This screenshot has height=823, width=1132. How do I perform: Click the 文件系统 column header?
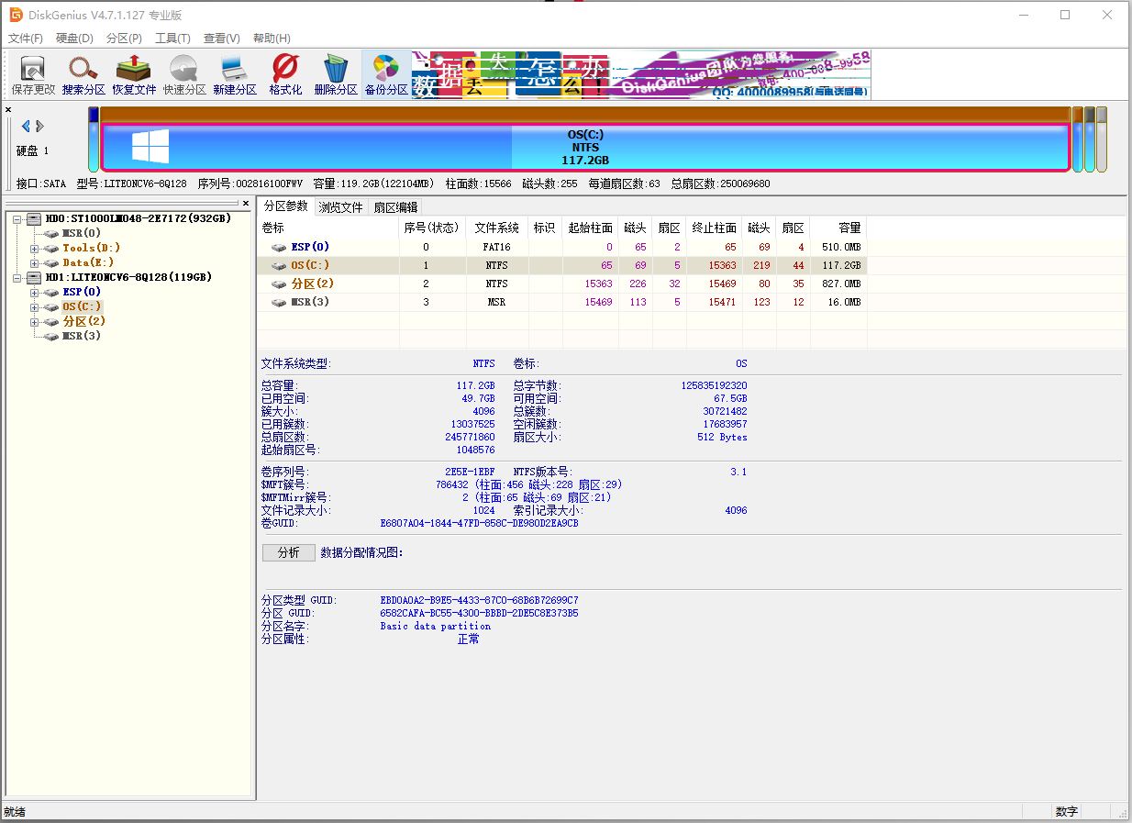[x=497, y=228]
